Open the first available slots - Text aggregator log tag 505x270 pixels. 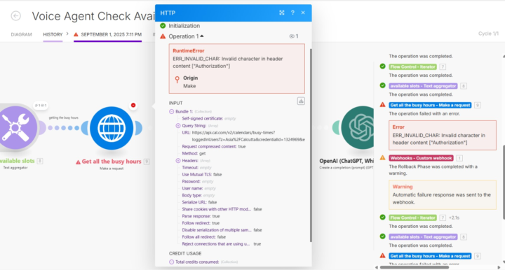[423, 86]
